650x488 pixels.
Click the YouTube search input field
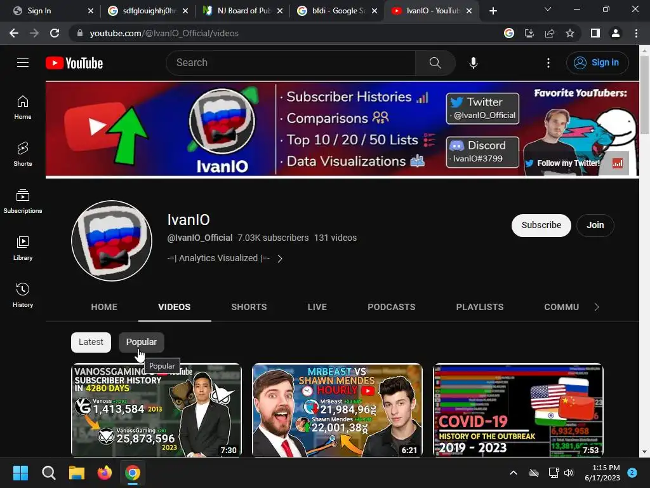pos(291,63)
